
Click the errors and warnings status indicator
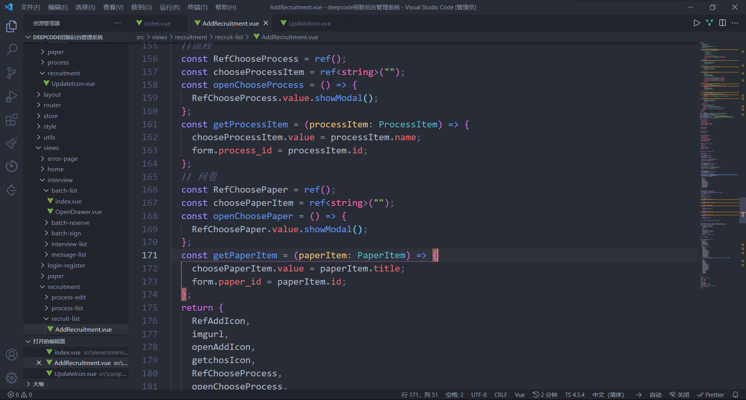coord(20,395)
